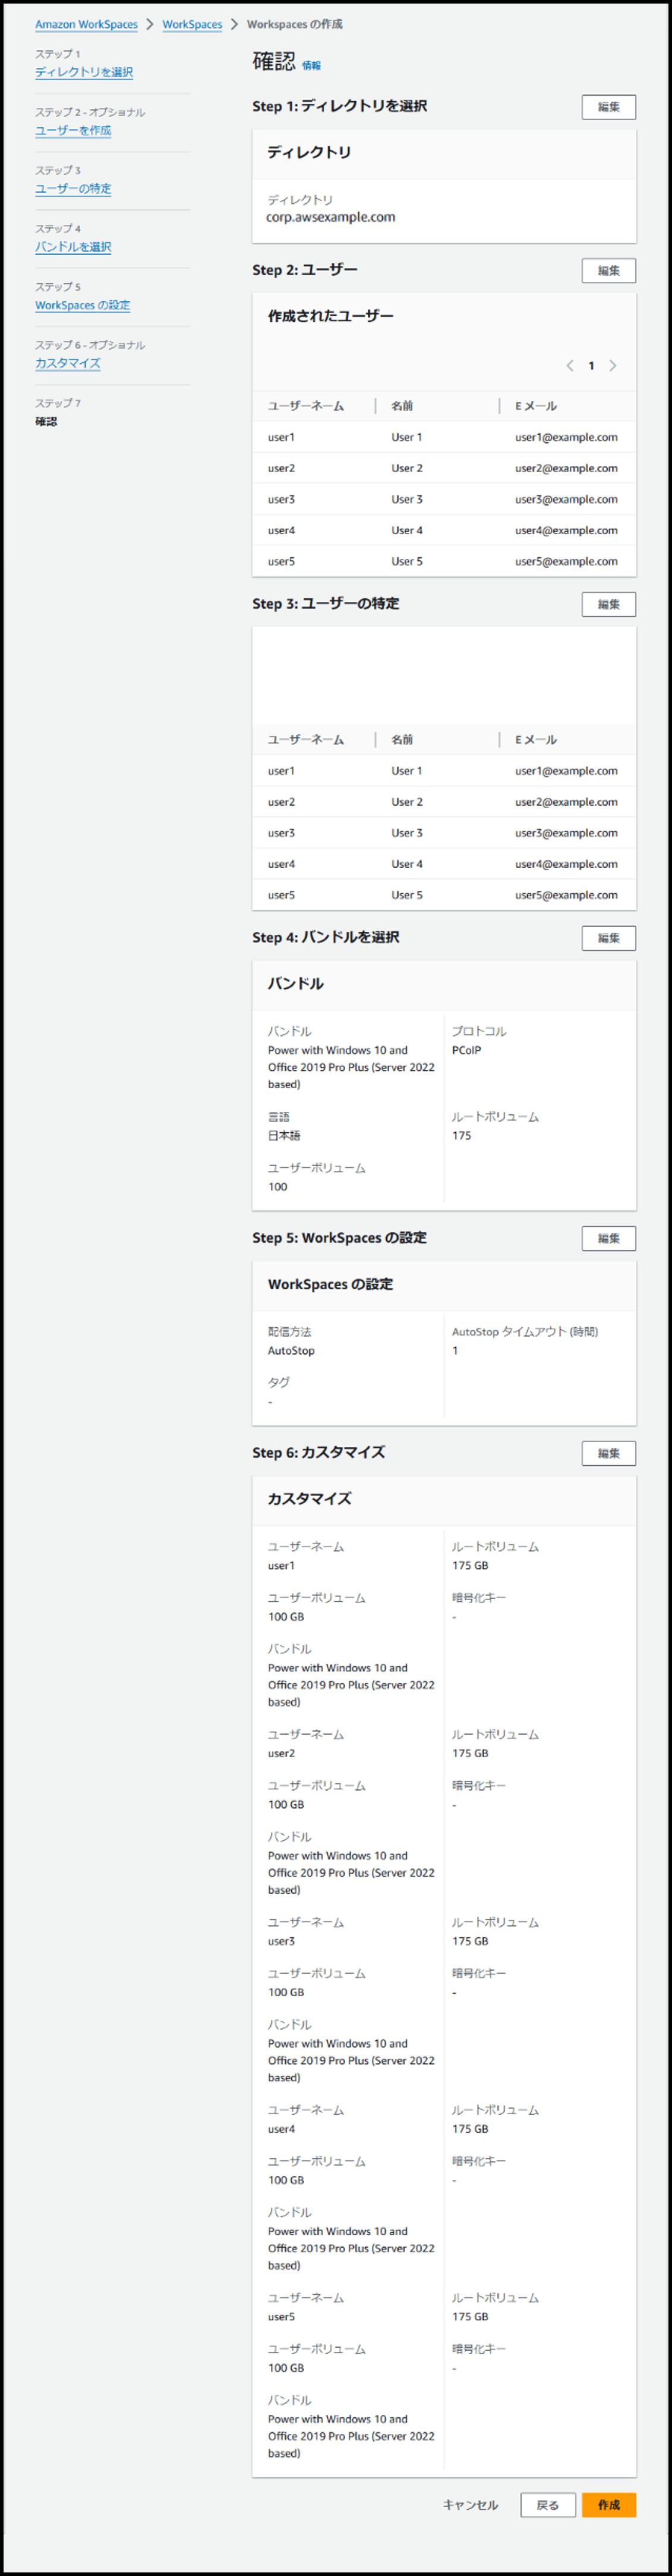This screenshot has height=2576, width=672.
Task: Select the 日本語 language value
Action: [283, 1136]
